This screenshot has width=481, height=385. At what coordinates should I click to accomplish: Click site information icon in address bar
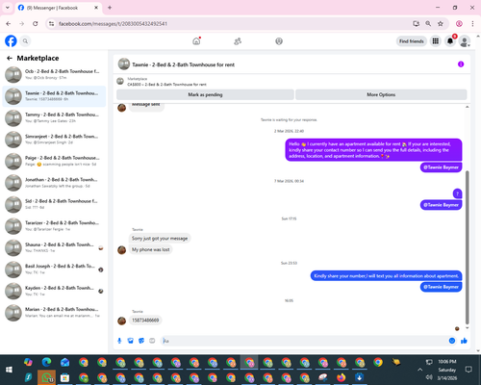point(51,24)
